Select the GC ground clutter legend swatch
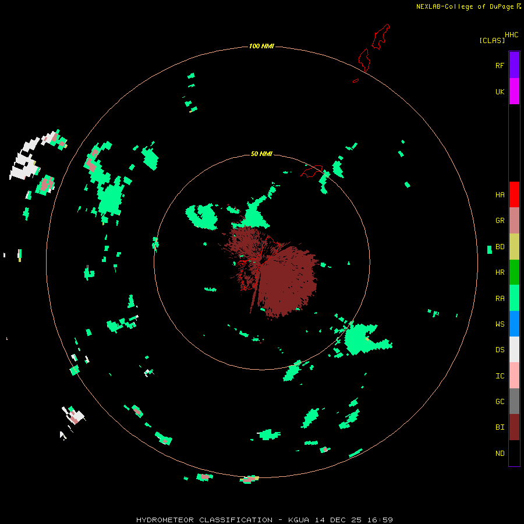This screenshot has width=524, height=524. 514,401
